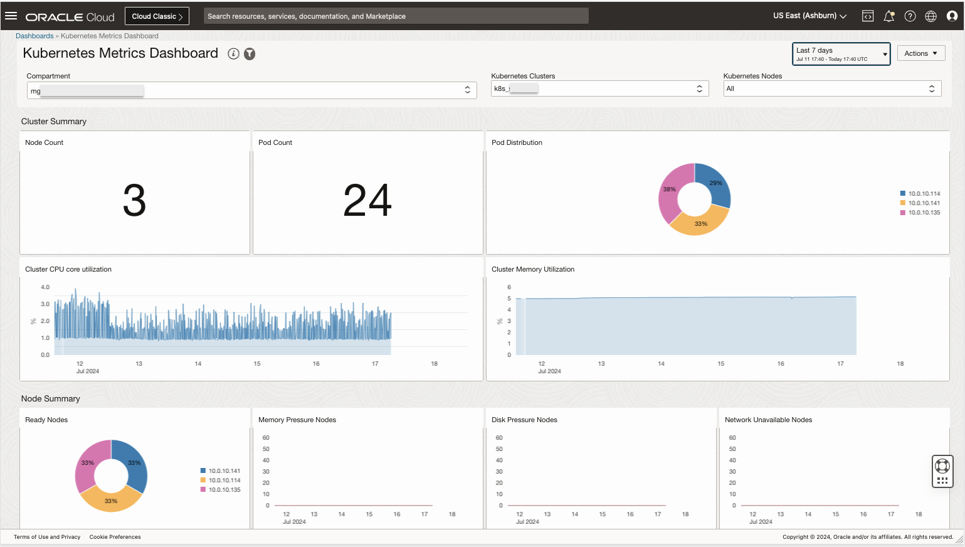Open the notifications bell

click(889, 16)
